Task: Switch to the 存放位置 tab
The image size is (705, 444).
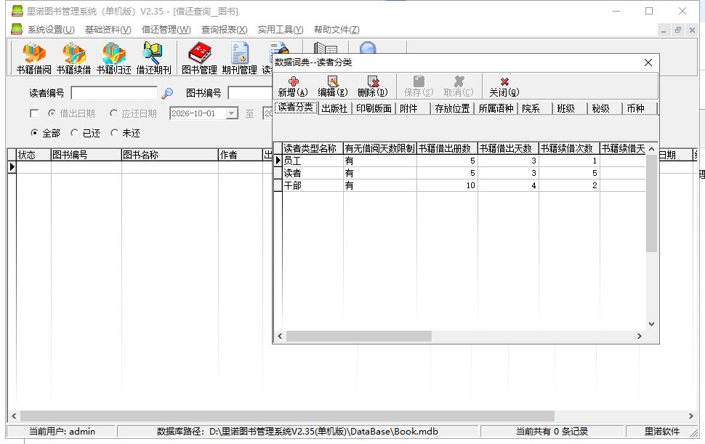Action: [452, 108]
